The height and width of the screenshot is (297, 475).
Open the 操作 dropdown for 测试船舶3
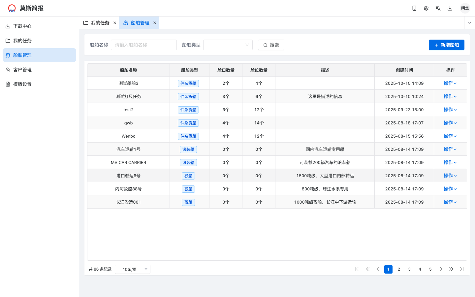point(450,83)
